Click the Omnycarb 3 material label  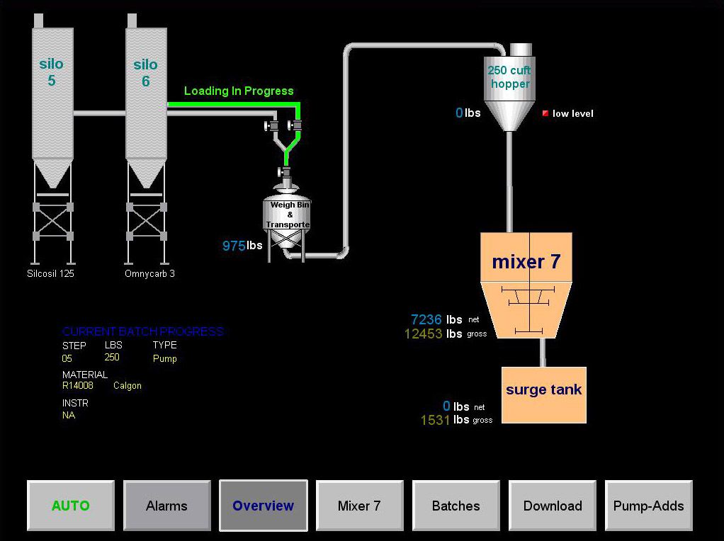point(149,273)
